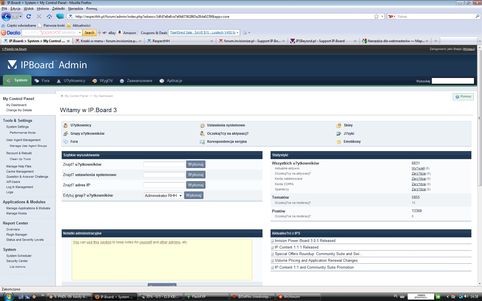Click the Korespondencja seryjna mail icon
The width and height of the screenshot is (482, 301).
pos(202,142)
